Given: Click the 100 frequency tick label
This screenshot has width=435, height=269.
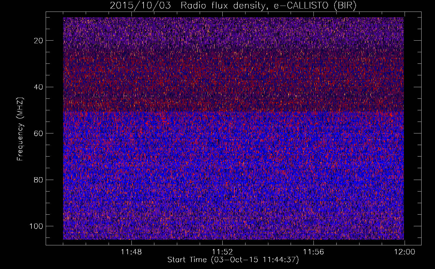Looking at the screenshot, I should tap(36, 226).
